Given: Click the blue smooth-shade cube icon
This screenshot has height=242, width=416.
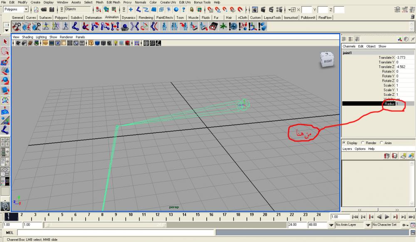Looking at the screenshot, I should click(x=97, y=43).
